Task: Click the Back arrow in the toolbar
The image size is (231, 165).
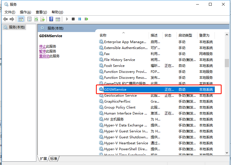Action: 5,19
